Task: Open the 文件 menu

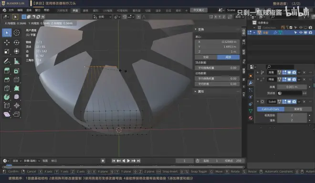Action: pos(11,10)
